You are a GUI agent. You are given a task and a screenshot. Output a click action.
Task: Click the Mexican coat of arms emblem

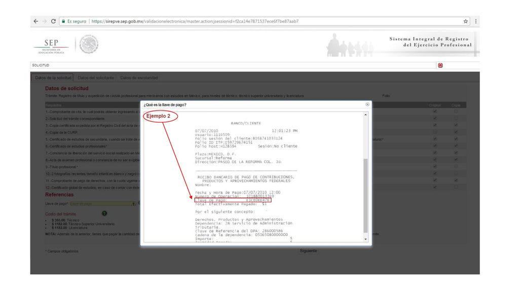coord(89,44)
